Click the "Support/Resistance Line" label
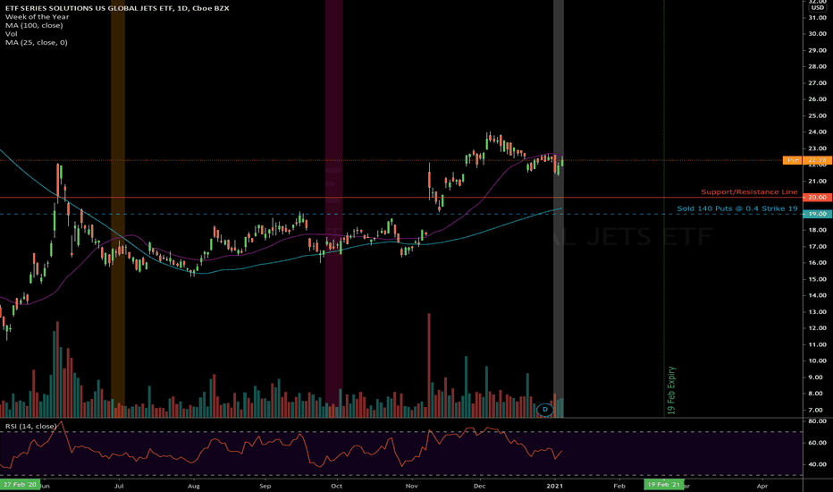 click(749, 191)
